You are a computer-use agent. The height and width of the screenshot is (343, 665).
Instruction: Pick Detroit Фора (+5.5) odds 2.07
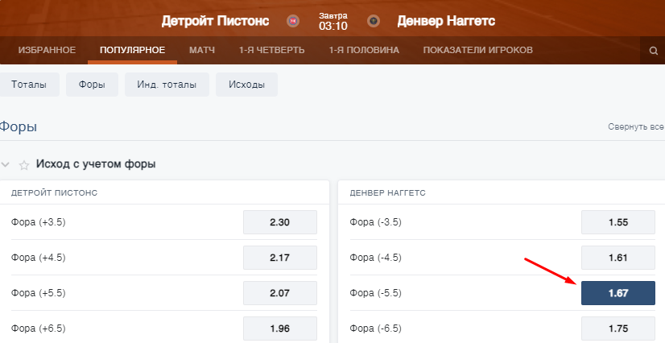pos(280,293)
